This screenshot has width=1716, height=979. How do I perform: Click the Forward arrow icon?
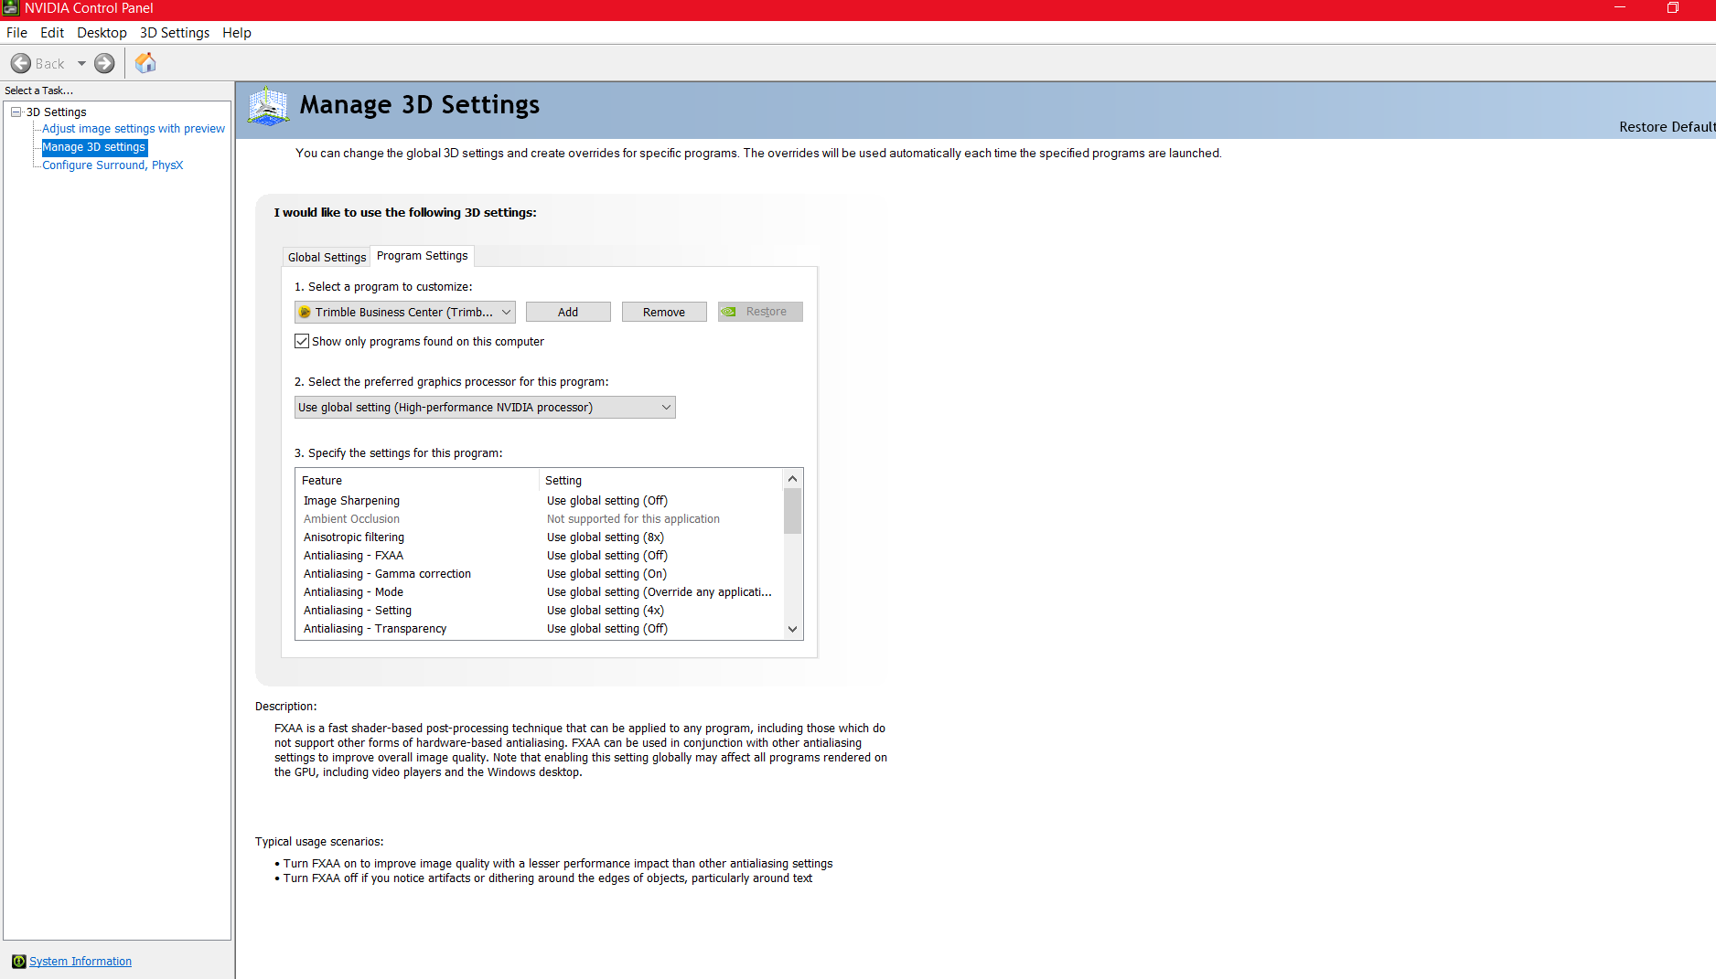tap(105, 63)
